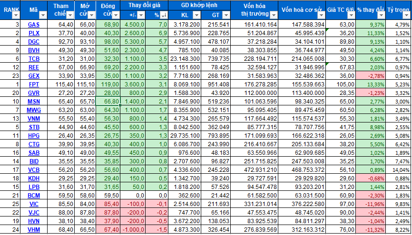Select VHM price change cell -1.000,0
The image size is (412, 235).
[133, 229]
